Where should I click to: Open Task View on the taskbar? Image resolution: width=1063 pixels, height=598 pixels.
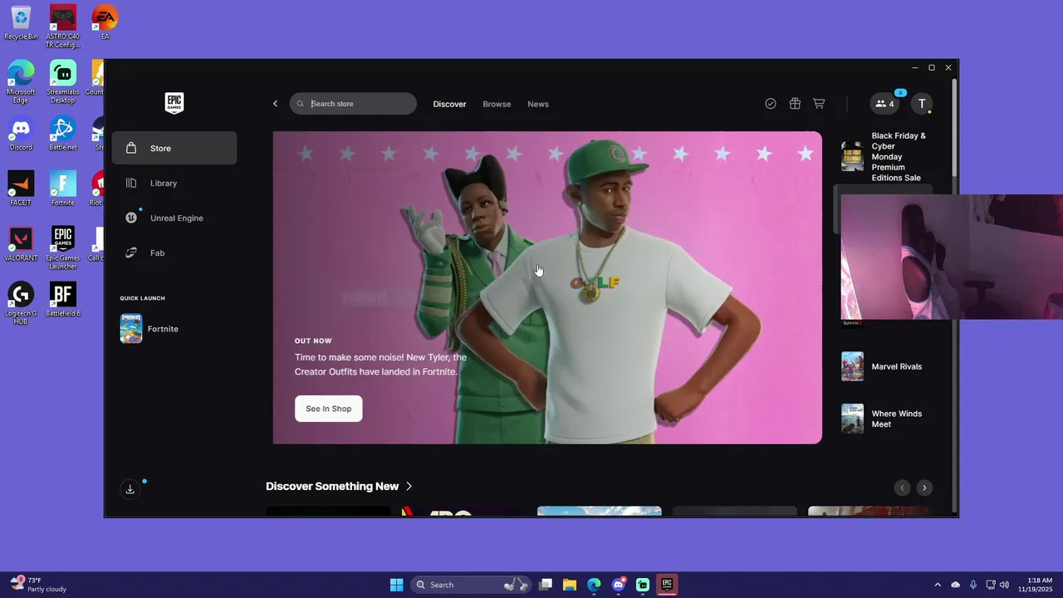546,585
